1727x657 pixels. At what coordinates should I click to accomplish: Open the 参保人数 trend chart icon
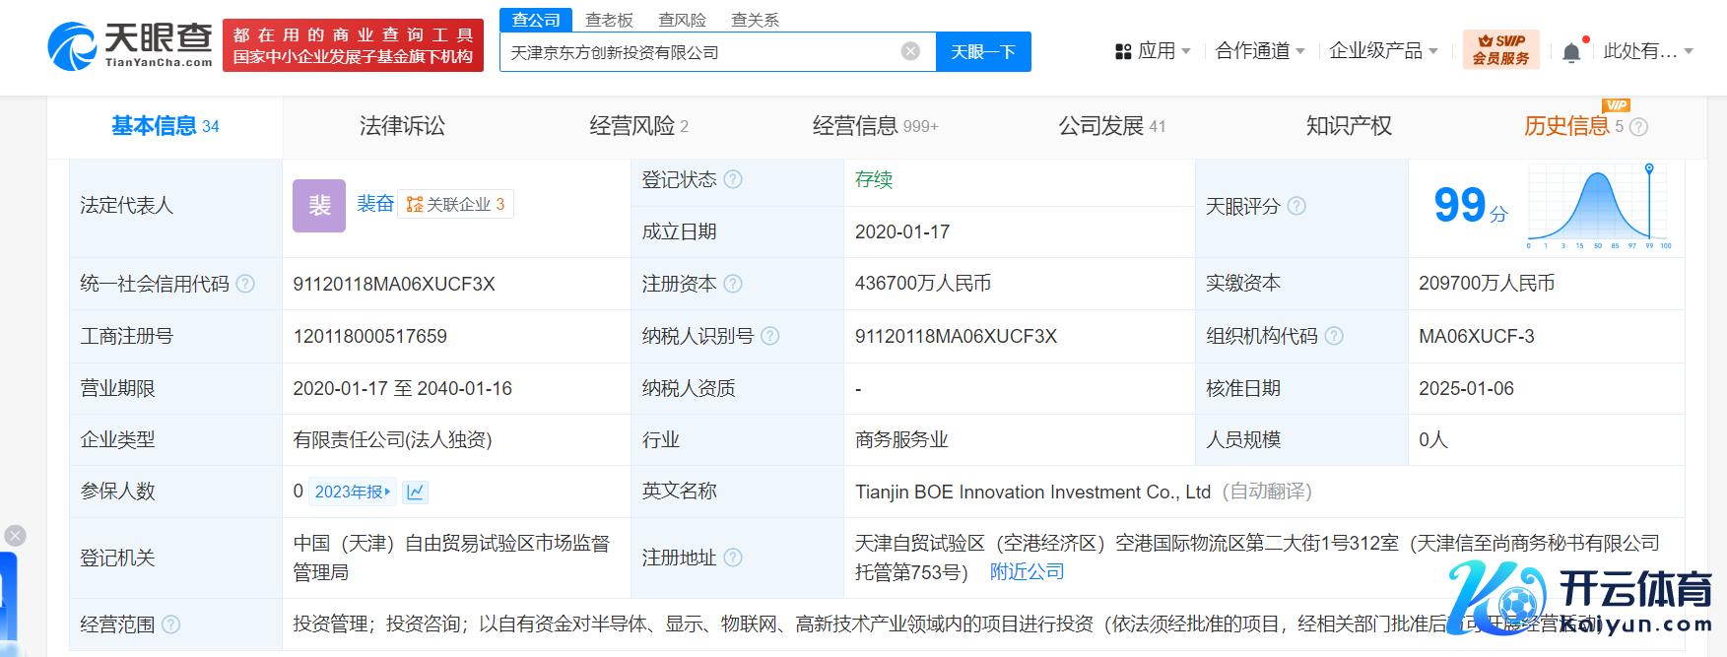coord(415,492)
